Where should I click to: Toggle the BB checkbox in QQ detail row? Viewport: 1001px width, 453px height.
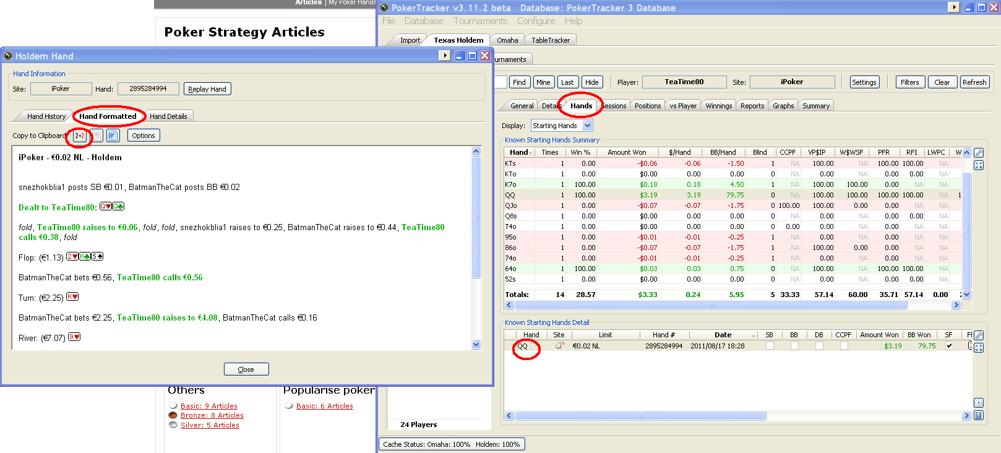tap(794, 346)
